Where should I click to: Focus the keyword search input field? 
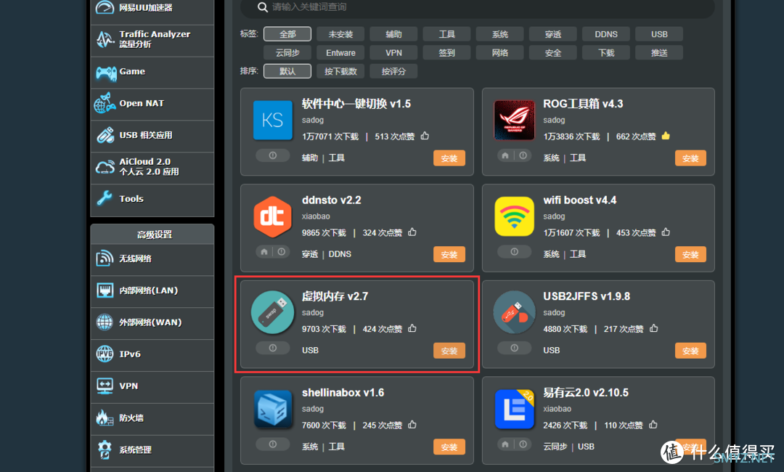coord(478,7)
